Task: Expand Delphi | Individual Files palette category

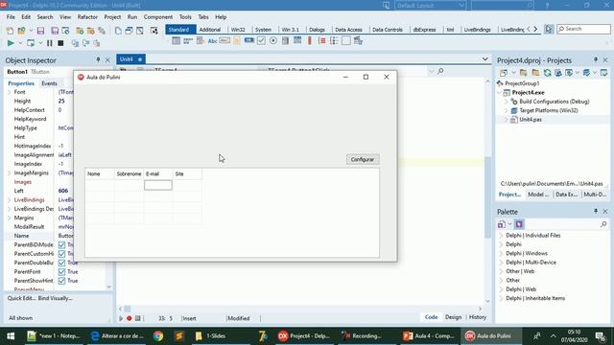Action: [x=501, y=236]
